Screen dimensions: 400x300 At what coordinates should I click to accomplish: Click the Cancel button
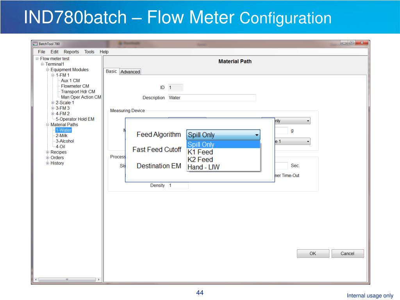[x=347, y=254]
